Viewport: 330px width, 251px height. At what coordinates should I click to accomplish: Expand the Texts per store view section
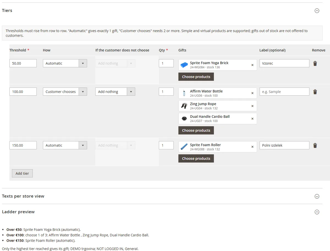coord(317,196)
